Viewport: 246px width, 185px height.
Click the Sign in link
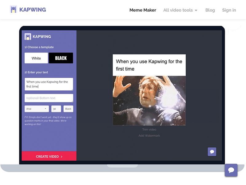pos(229,10)
